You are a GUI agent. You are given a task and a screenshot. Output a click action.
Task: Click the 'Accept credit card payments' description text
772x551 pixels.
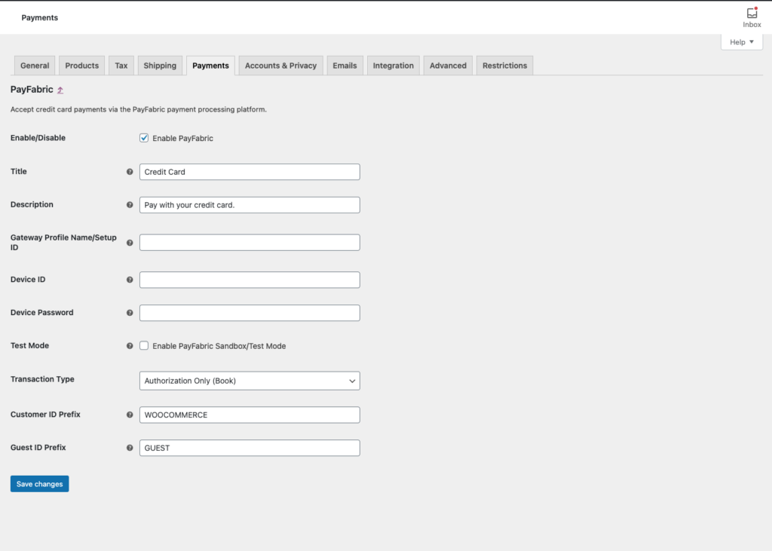(x=139, y=109)
